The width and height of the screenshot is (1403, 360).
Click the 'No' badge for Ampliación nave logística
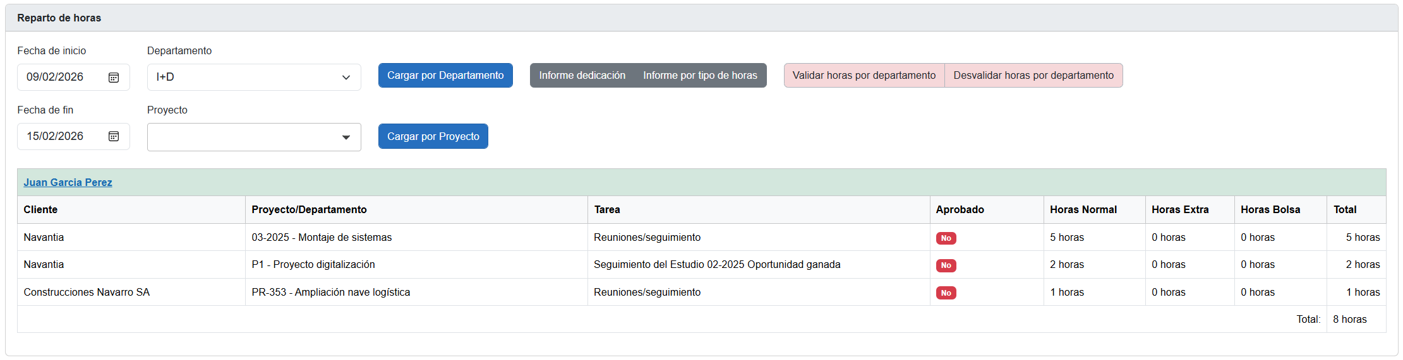tap(946, 293)
